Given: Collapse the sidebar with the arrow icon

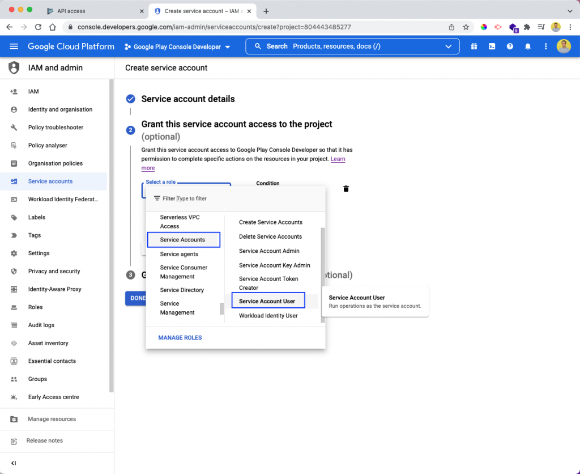Looking at the screenshot, I should coord(14,463).
